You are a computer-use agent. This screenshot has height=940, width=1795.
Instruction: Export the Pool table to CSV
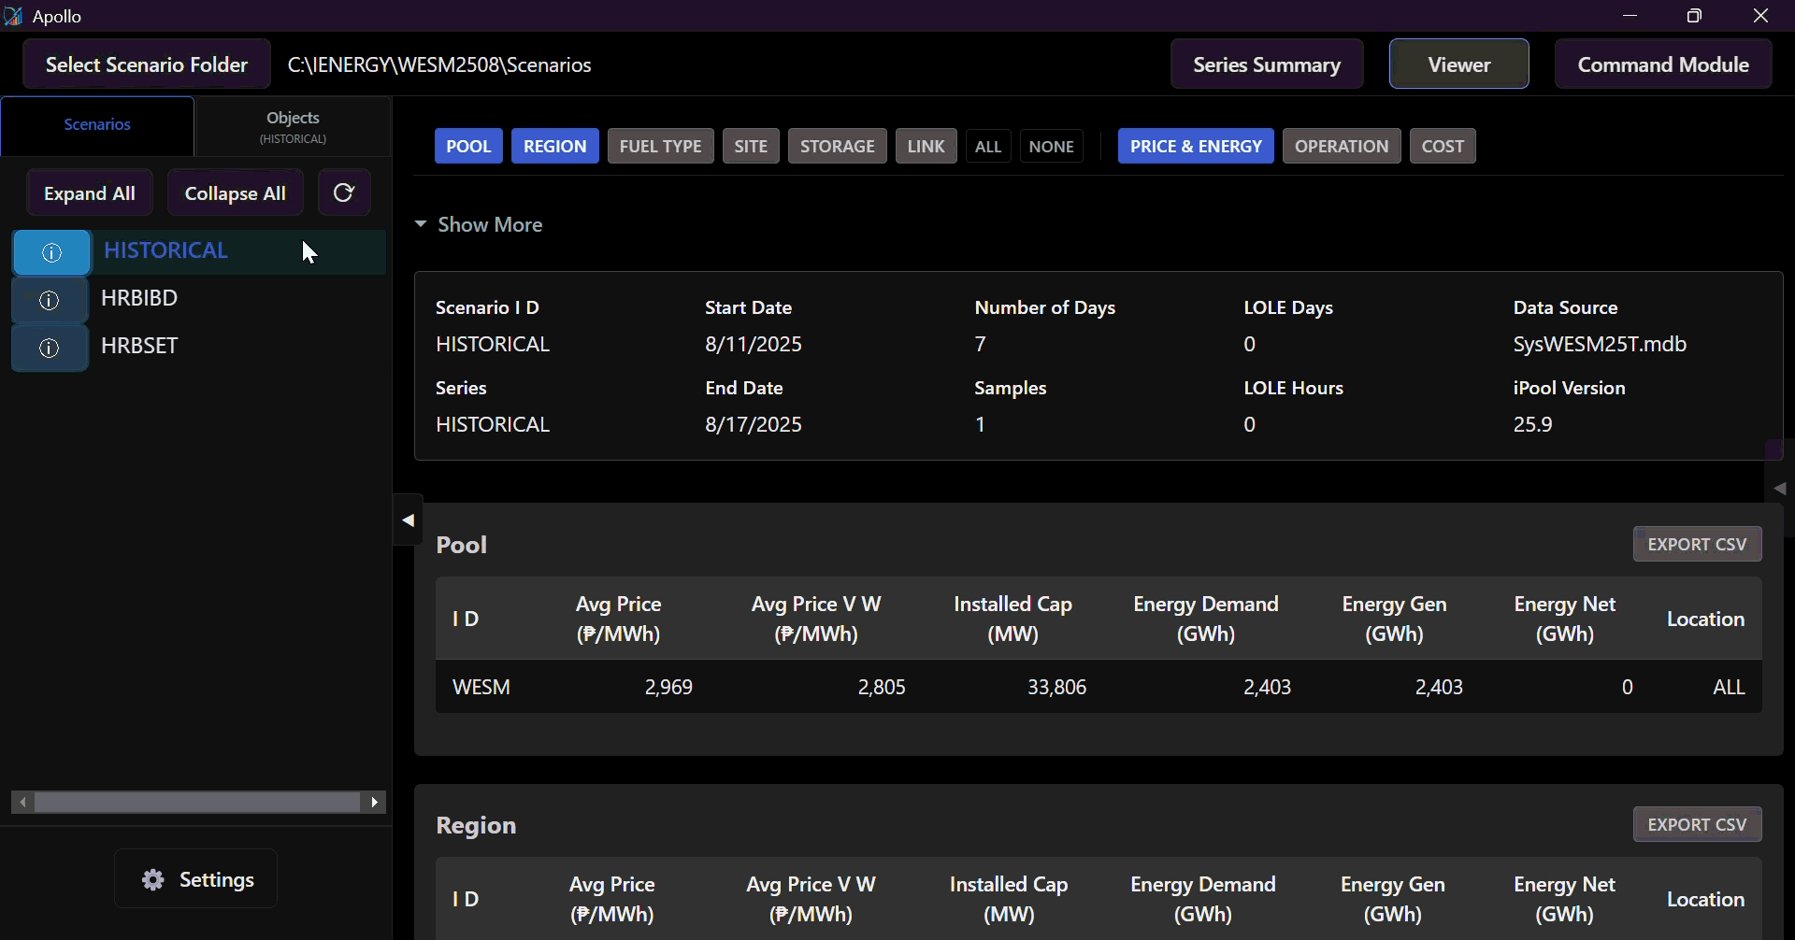tap(1696, 544)
